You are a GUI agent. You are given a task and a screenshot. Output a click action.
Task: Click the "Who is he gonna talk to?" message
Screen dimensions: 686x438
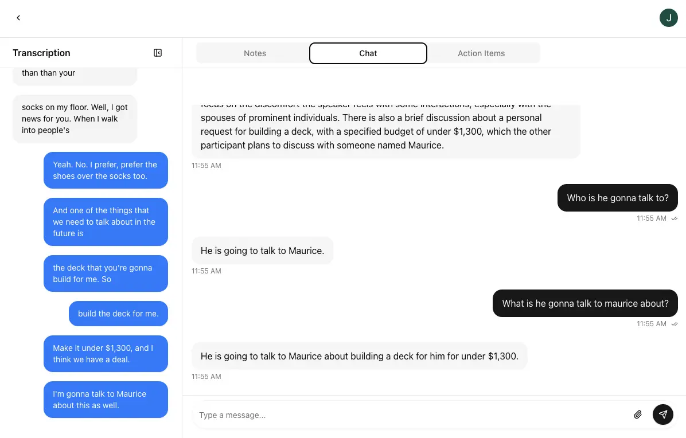617,198
